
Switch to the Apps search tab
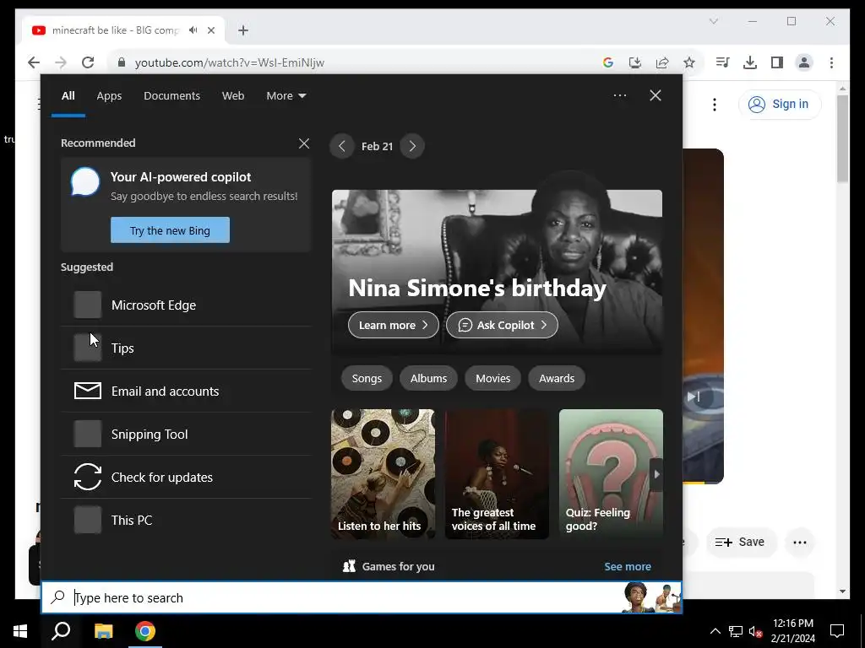pos(109,96)
